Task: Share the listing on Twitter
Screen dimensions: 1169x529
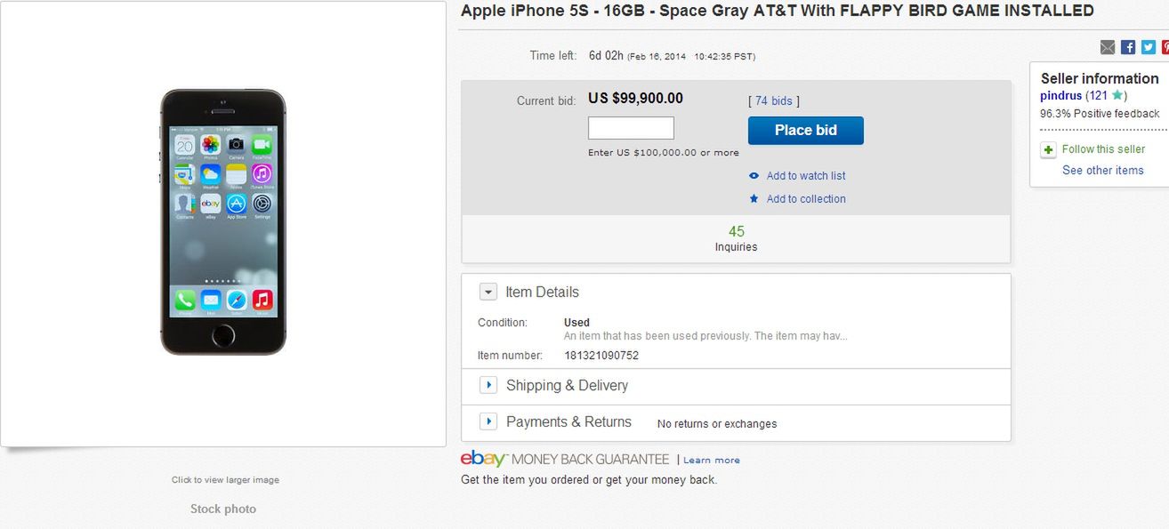Action: pos(1147,46)
